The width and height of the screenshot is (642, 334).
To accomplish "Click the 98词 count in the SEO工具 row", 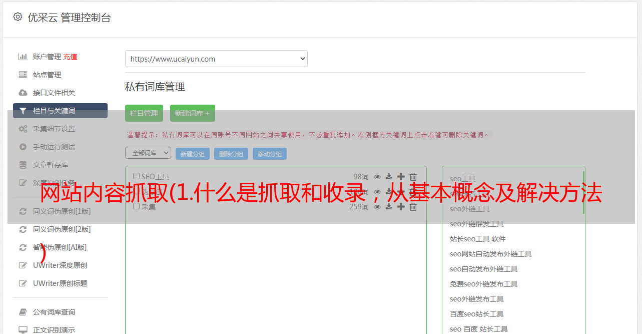I will pos(361,176).
